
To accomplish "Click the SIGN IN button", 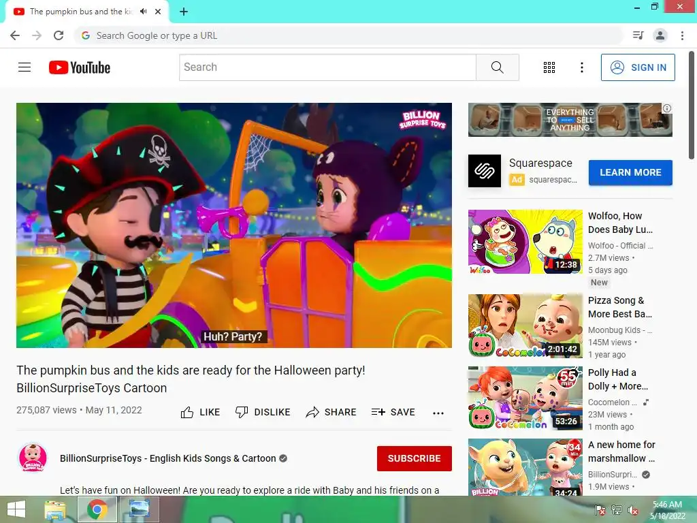I will [x=638, y=67].
